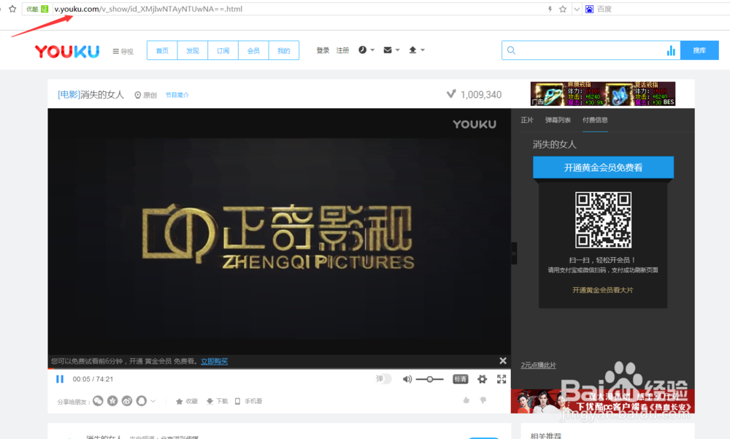Open player settings gear

483,379
